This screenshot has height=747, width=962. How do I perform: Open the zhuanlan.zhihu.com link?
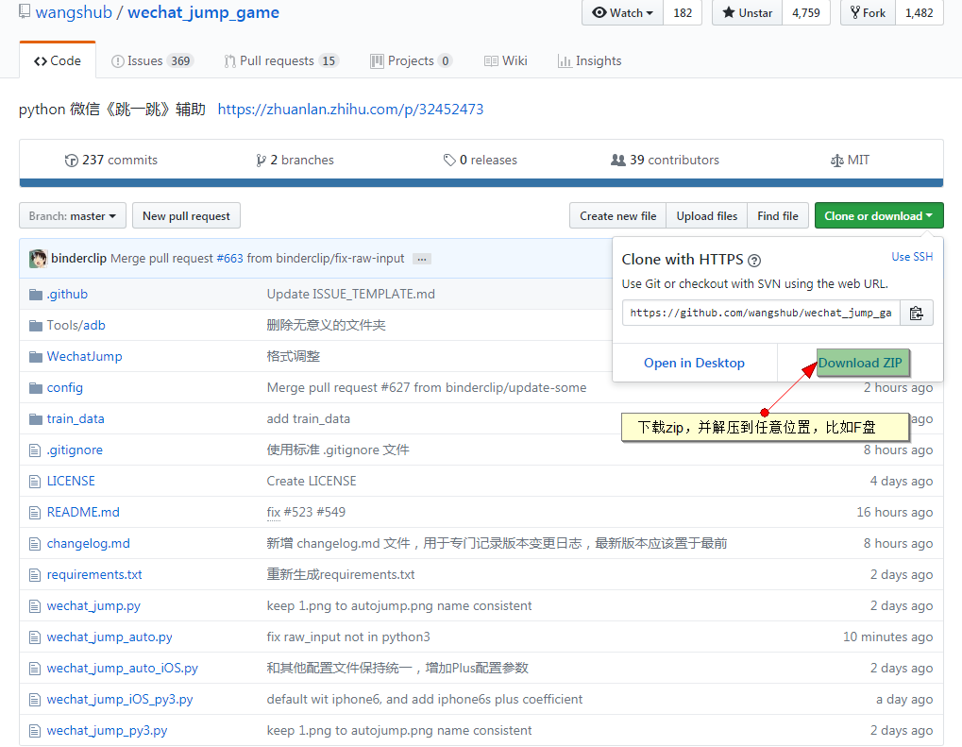[350, 110]
